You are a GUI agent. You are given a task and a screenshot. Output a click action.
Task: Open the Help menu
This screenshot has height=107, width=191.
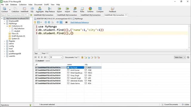click(x=58, y=5)
